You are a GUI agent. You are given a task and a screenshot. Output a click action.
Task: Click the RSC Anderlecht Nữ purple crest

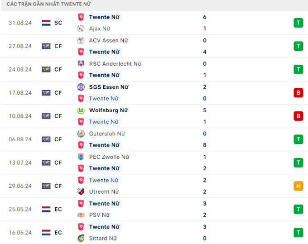(81, 64)
